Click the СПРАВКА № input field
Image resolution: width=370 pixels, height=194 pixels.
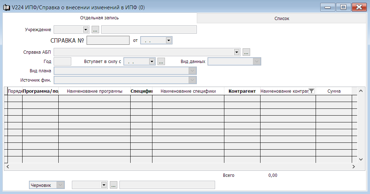tap(108, 40)
